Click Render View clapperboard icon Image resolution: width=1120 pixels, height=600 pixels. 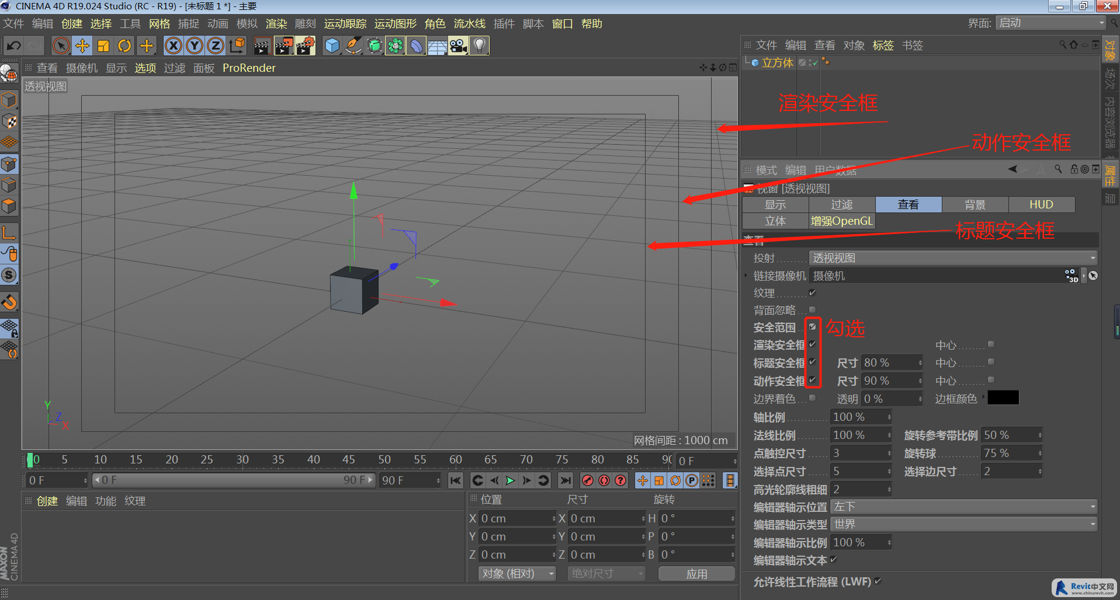click(x=262, y=46)
